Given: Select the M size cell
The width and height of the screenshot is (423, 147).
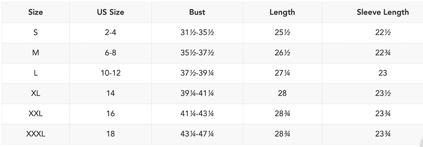Looking at the screenshot, I should pyautogui.click(x=35, y=53).
